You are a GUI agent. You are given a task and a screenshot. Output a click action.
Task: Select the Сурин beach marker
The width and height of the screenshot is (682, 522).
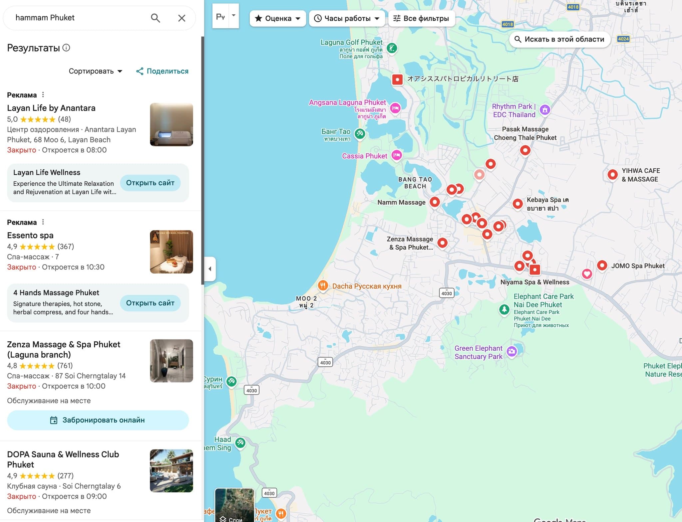[x=231, y=382]
